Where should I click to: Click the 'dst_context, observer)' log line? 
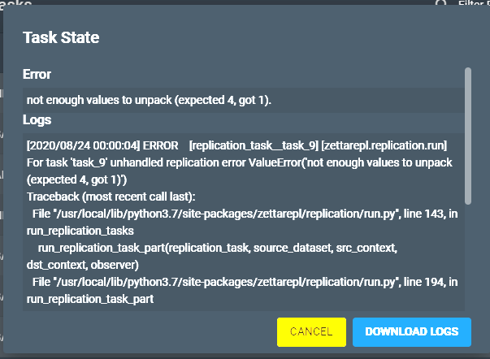coord(83,265)
